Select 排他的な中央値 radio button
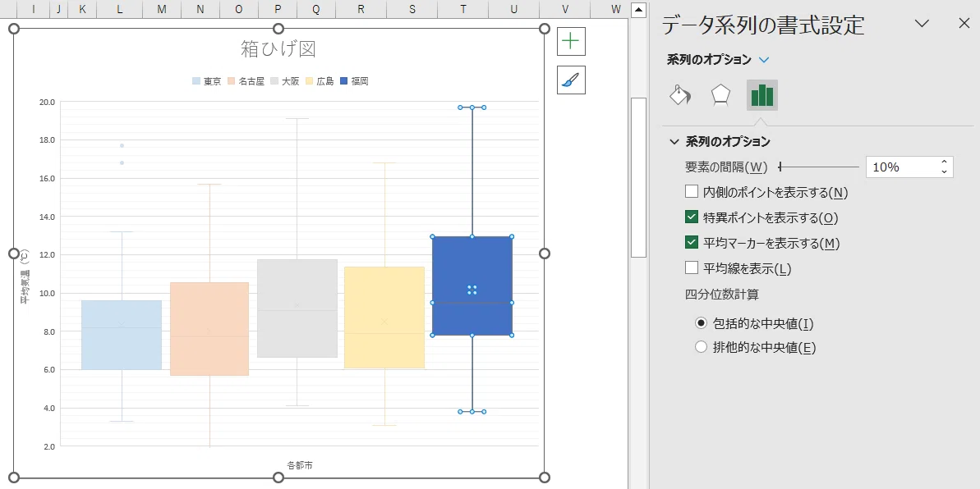980x489 pixels. 702,347
